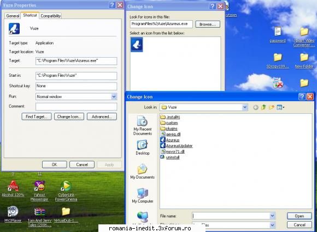Switch to the General tab in Vuze Properties

click(x=13, y=16)
